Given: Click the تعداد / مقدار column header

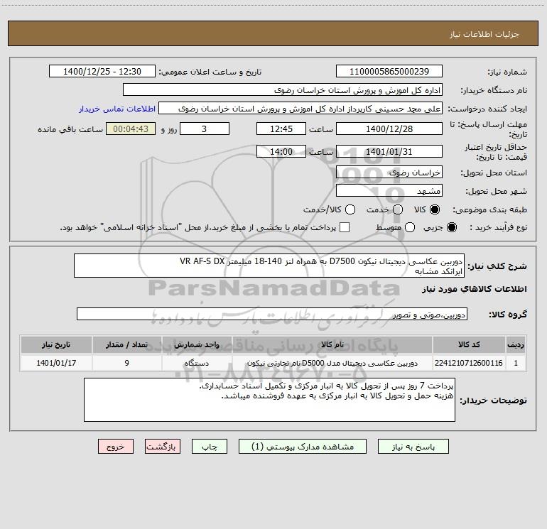Looking at the screenshot, I should 127,344.
